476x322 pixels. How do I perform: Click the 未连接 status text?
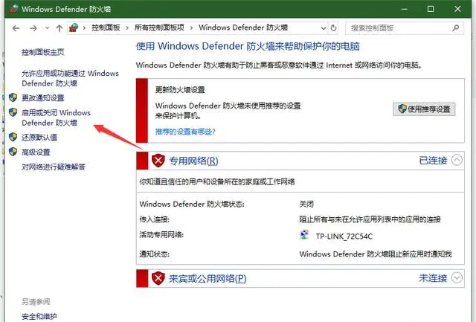point(433,278)
